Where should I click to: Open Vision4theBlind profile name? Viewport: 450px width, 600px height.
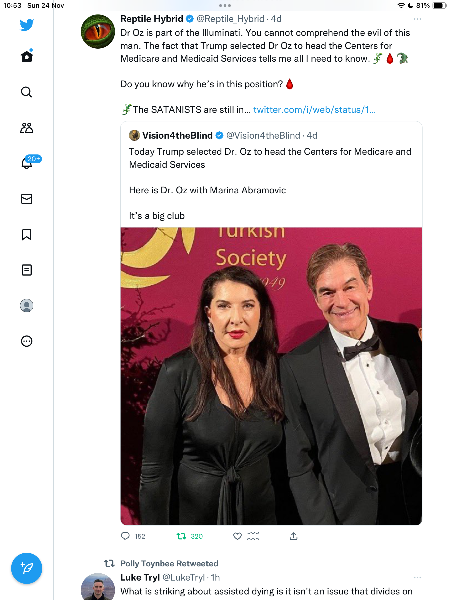pyautogui.click(x=177, y=136)
